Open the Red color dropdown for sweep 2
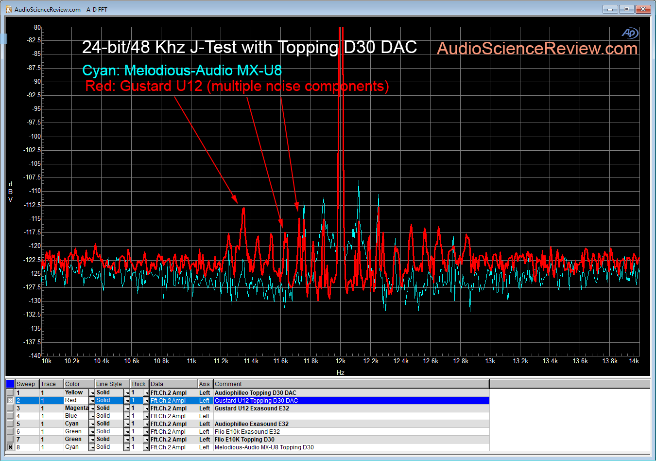This screenshot has height=461, width=656. (x=92, y=401)
